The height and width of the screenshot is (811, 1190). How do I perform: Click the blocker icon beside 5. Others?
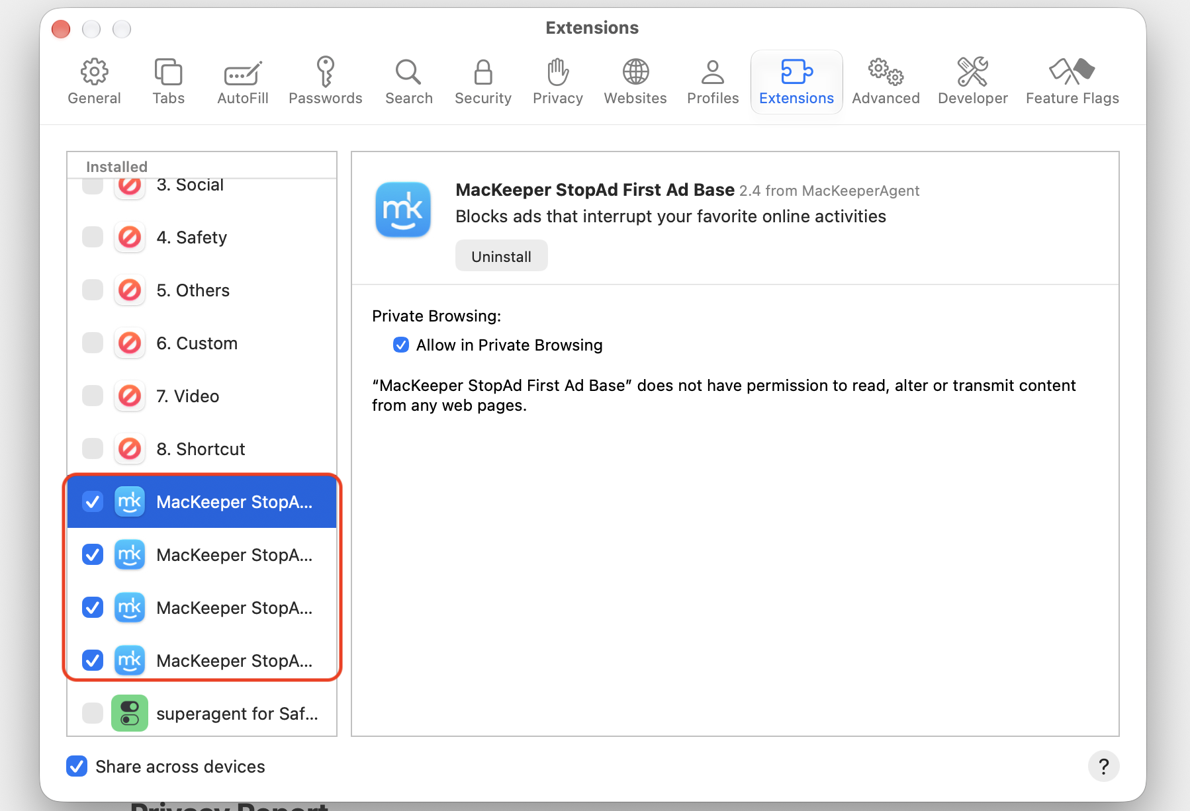[130, 290]
